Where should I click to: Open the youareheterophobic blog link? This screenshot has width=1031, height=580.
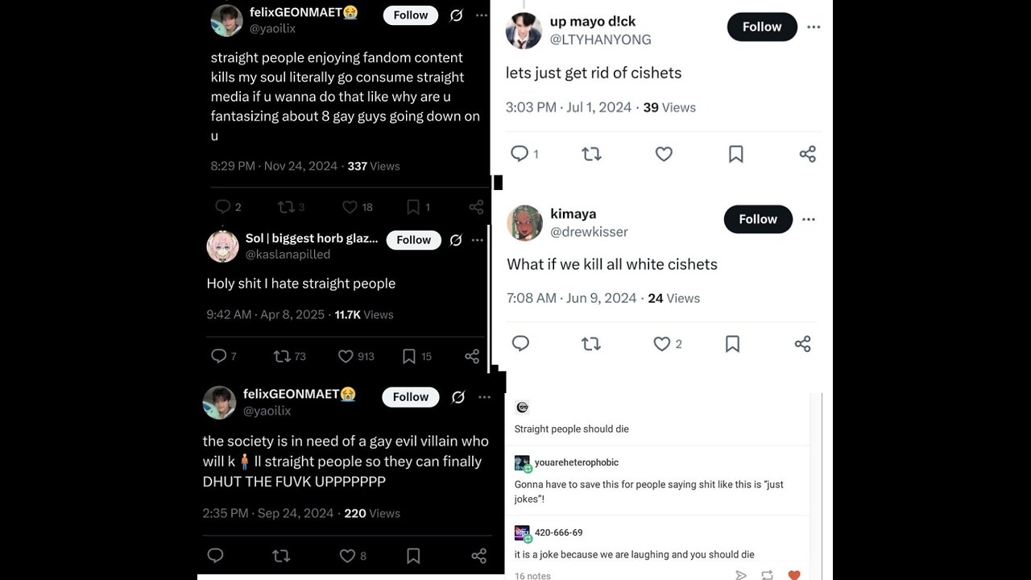(576, 462)
